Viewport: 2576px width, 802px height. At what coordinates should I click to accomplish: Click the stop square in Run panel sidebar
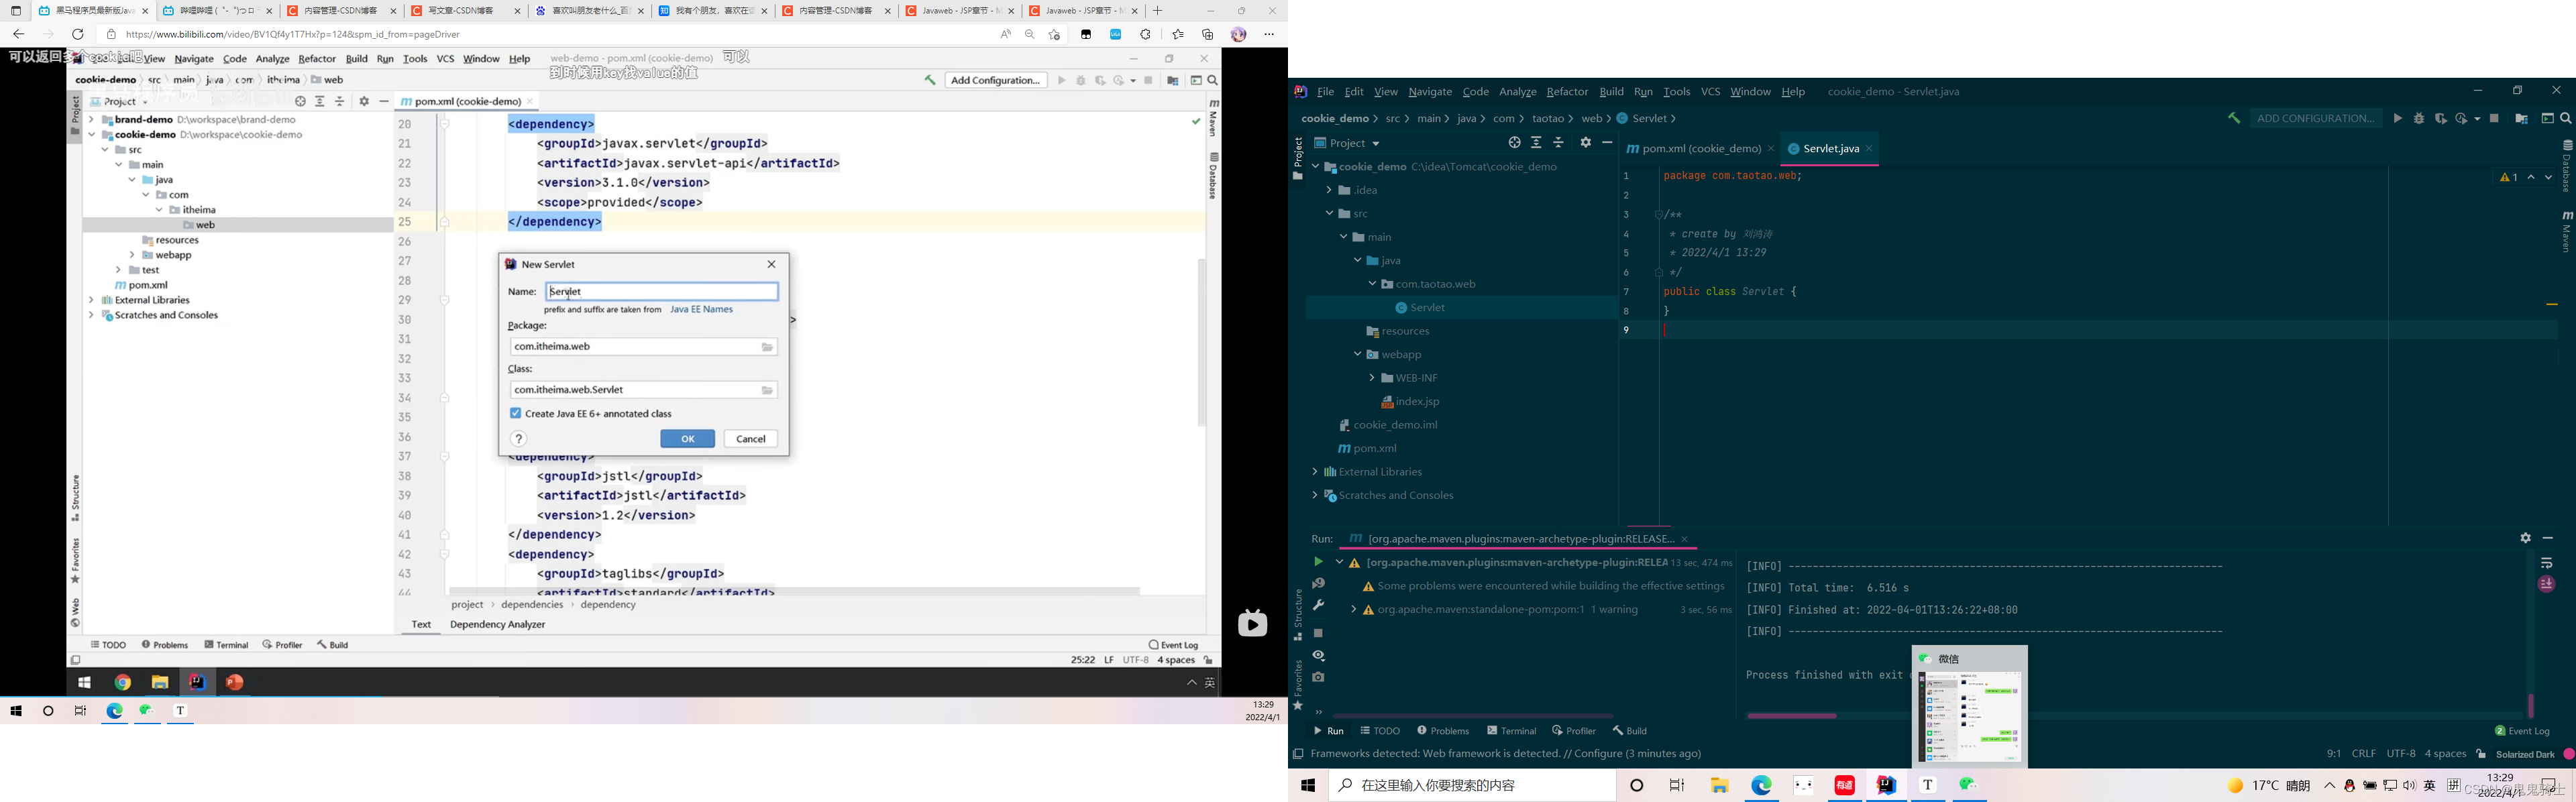click(x=1318, y=633)
